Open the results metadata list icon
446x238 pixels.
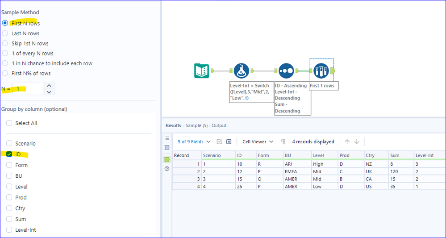[167, 138]
